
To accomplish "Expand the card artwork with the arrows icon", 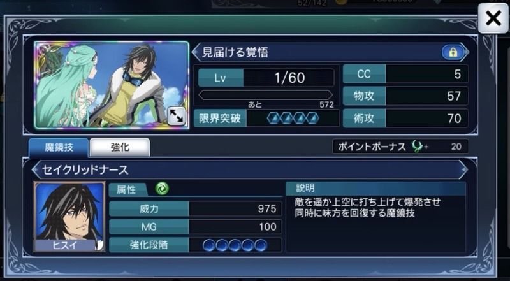I will (177, 117).
